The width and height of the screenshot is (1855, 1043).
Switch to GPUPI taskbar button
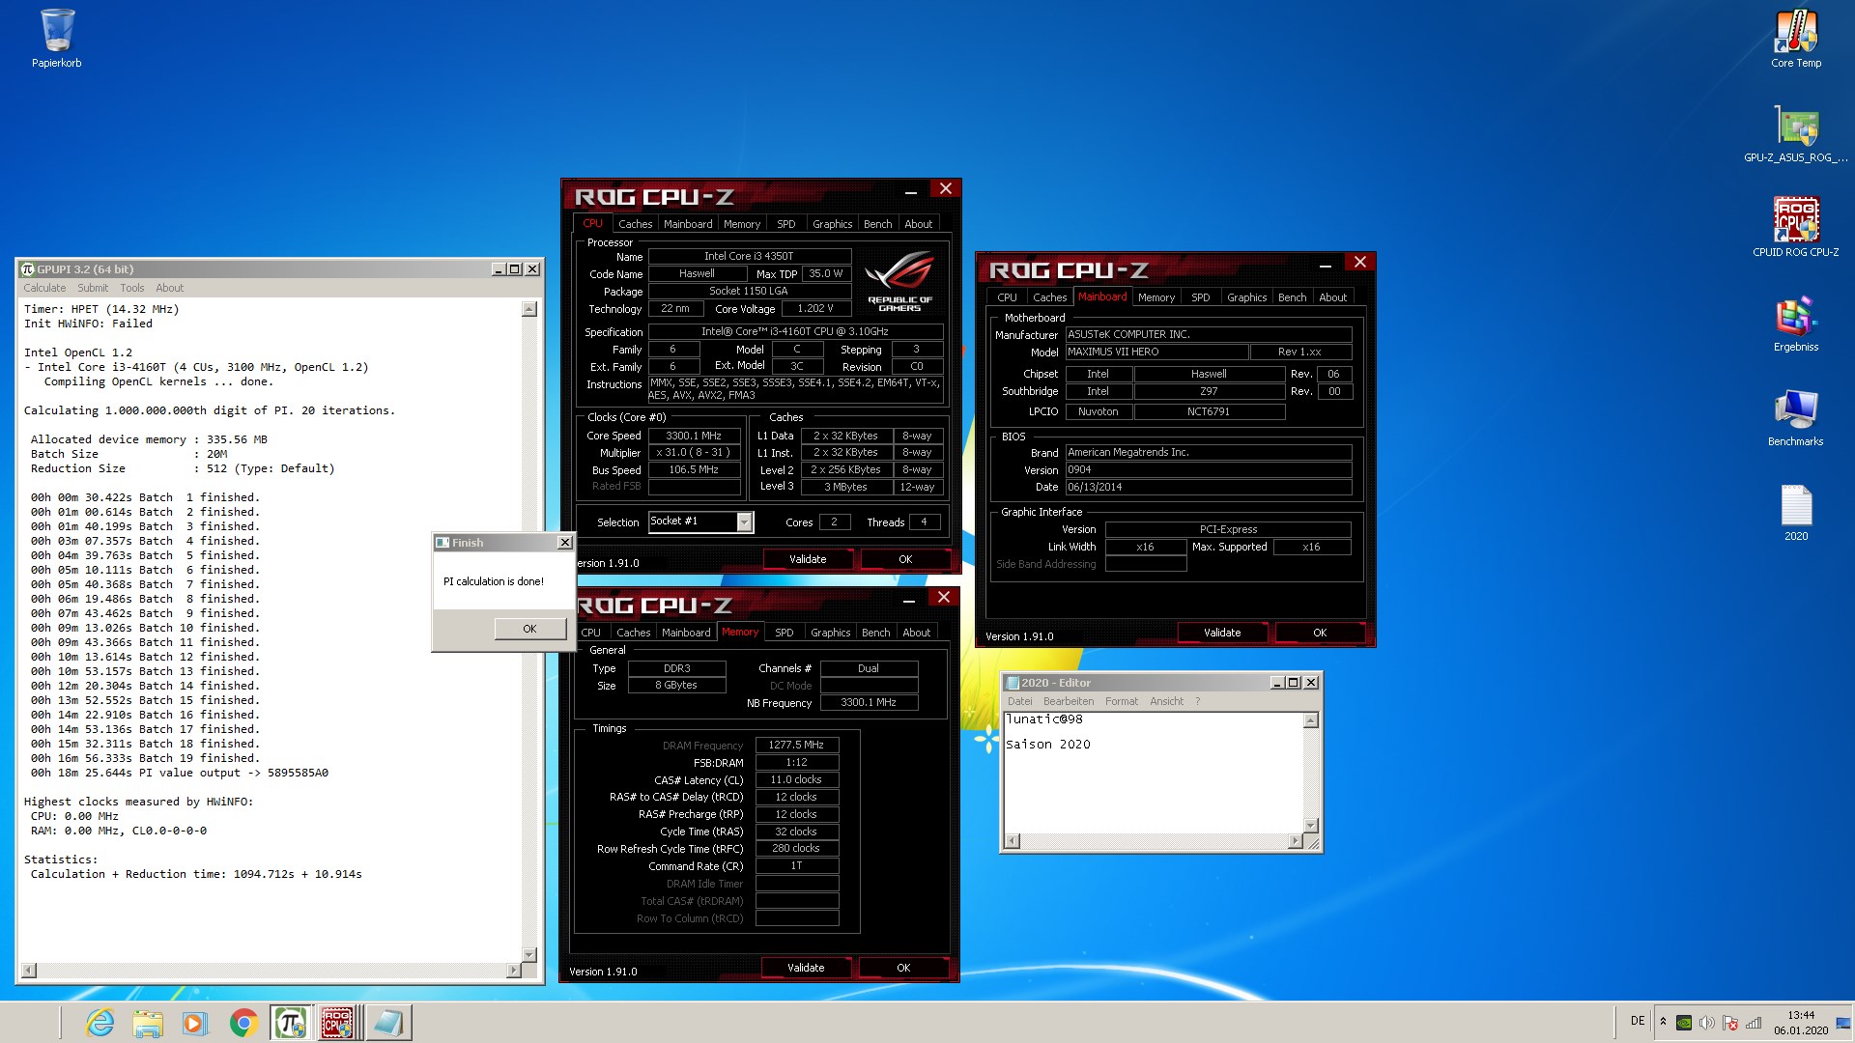click(x=291, y=1023)
